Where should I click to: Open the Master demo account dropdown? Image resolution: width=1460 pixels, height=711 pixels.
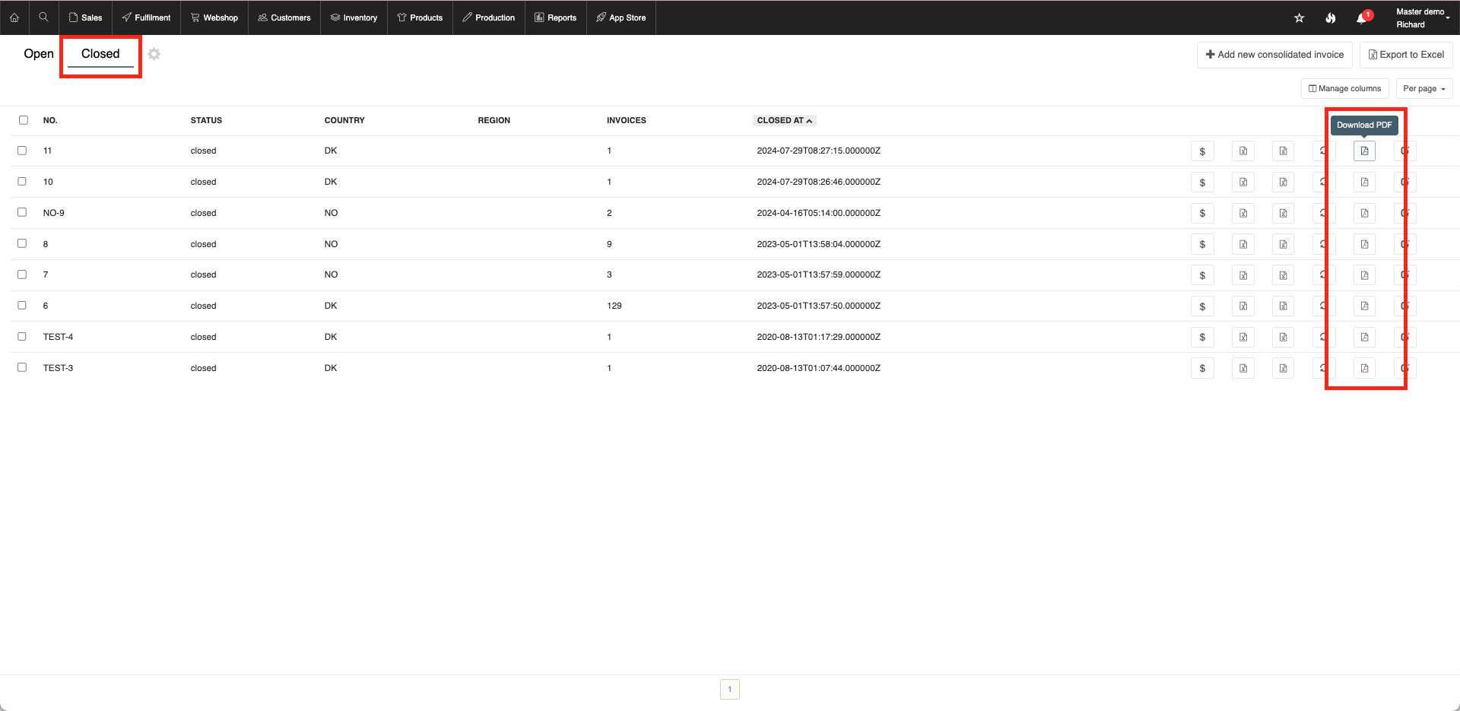1422,18
